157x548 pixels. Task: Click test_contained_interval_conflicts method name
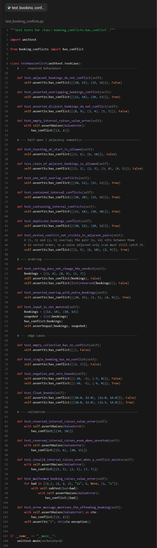pyautogui.click(x=53, y=192)
